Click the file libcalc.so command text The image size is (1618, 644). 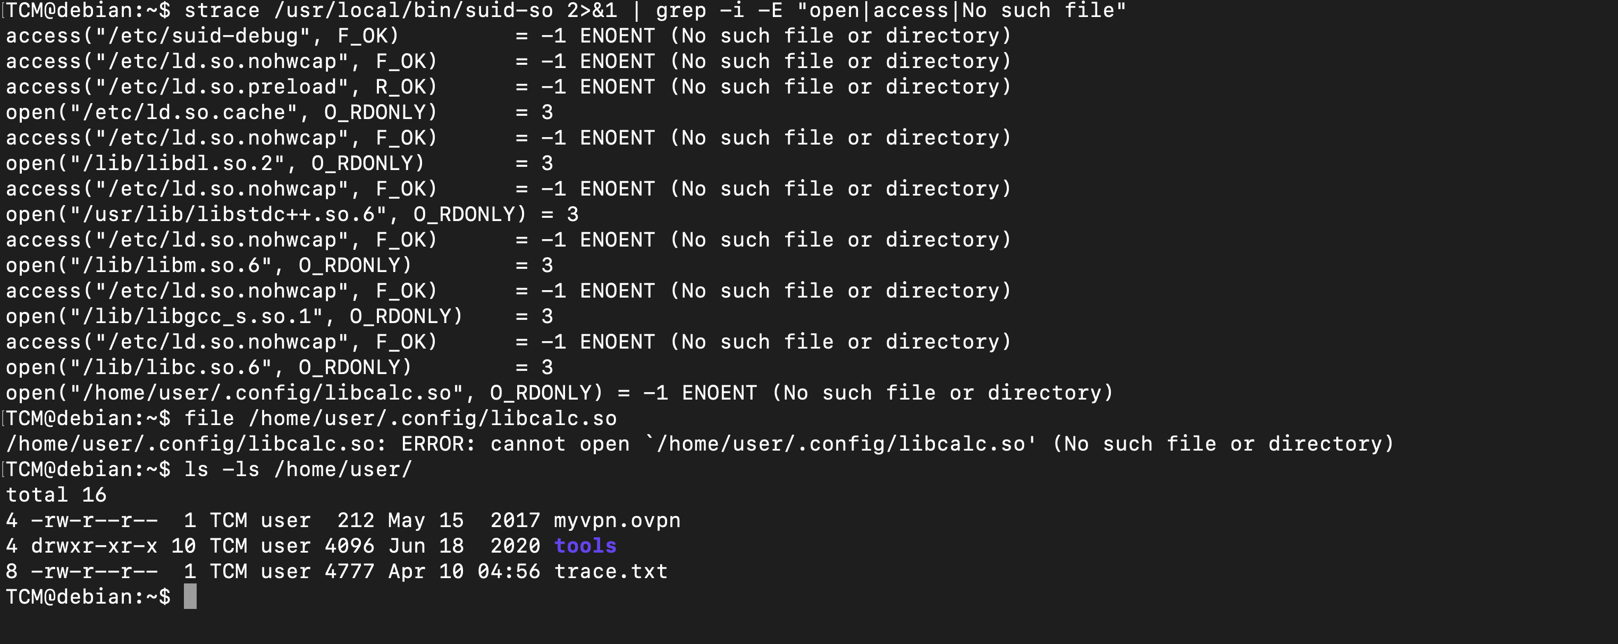point(401,418)
